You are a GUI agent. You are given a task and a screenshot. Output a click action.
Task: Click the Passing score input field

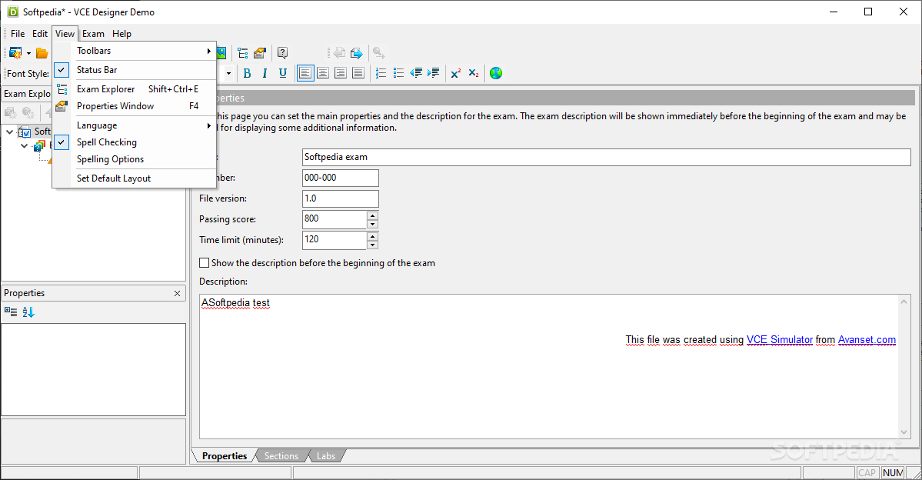coord(335,218)
